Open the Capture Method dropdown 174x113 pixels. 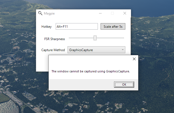[x=96, y=50]
